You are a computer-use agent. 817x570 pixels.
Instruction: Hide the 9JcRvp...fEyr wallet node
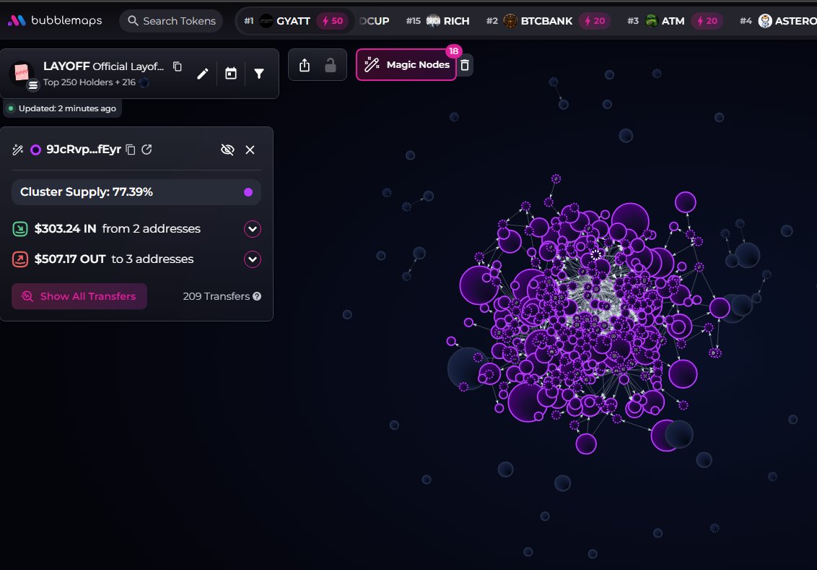[x=227, y=150]
